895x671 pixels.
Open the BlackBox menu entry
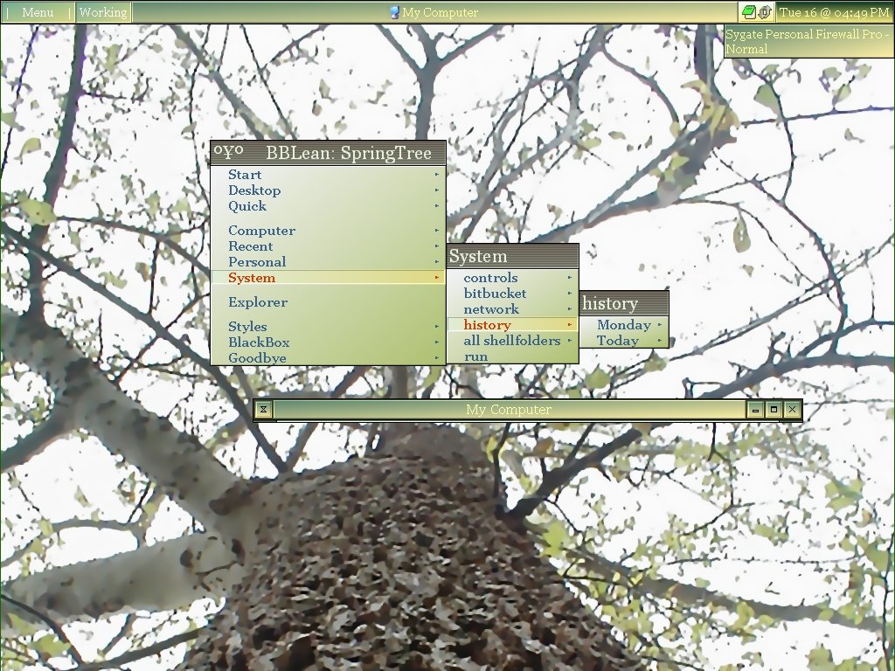coord(329,342)
